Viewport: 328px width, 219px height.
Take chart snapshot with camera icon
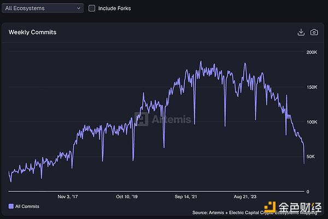tap(314, 32)
